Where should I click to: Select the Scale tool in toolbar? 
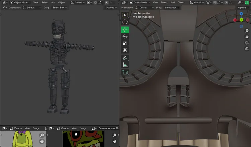pos(125,43)
